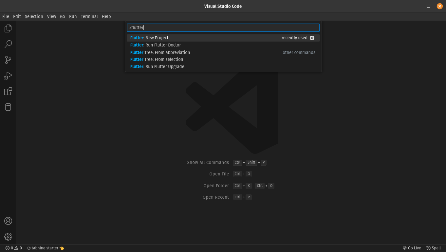Open the Accounts icon in activity bar
This screenshot has width=446, height=252.
click(x=8, y=221)
